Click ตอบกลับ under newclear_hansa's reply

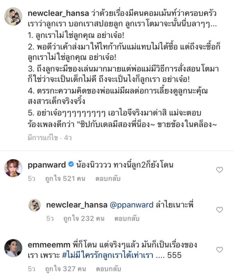pyautogui.click(x=127, y=218)
